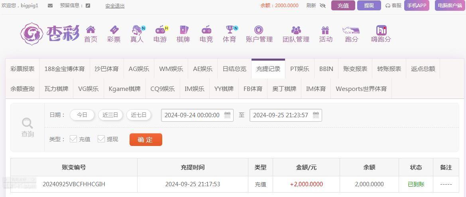
Task: Switch to IM体育 tab
Action: tap(316, 89)
